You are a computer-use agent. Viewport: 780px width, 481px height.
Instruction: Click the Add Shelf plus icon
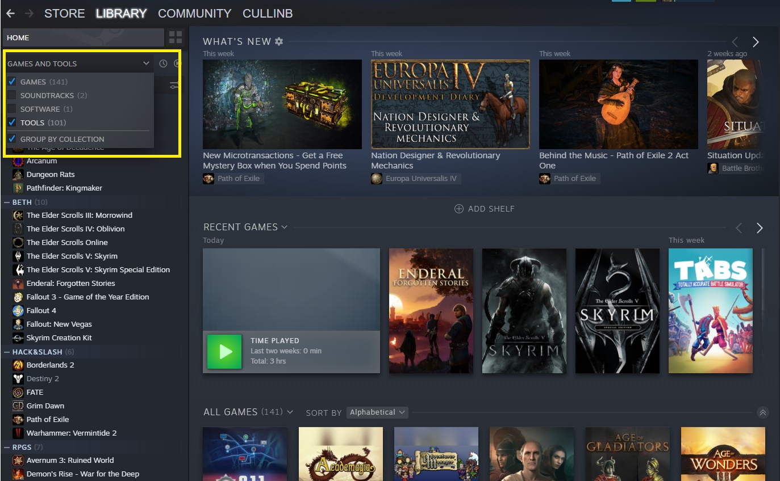pos(459,209)
